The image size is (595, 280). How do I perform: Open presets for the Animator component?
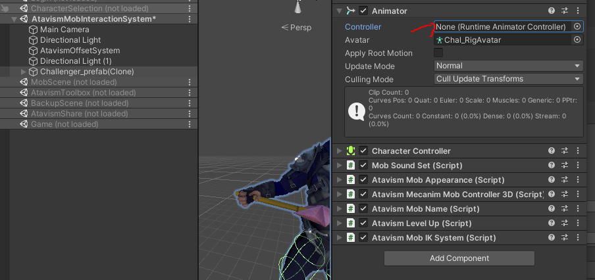[x=565, y=11]
